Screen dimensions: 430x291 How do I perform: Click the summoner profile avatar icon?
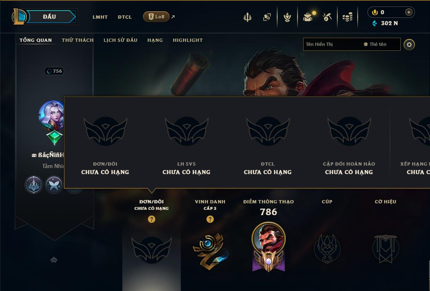(51, 115)
